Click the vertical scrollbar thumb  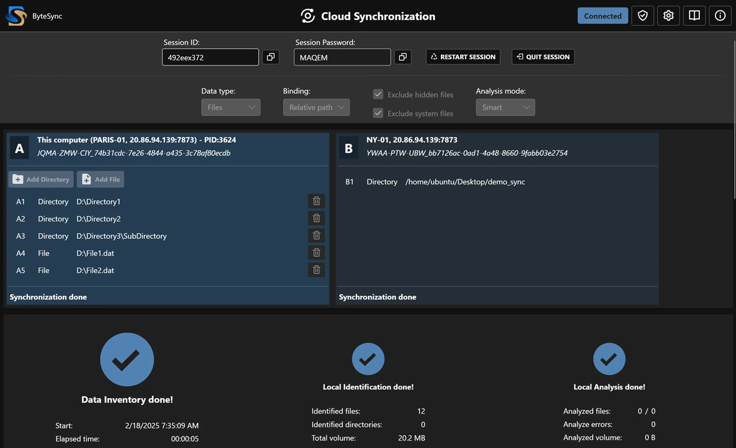click(734, 119)
